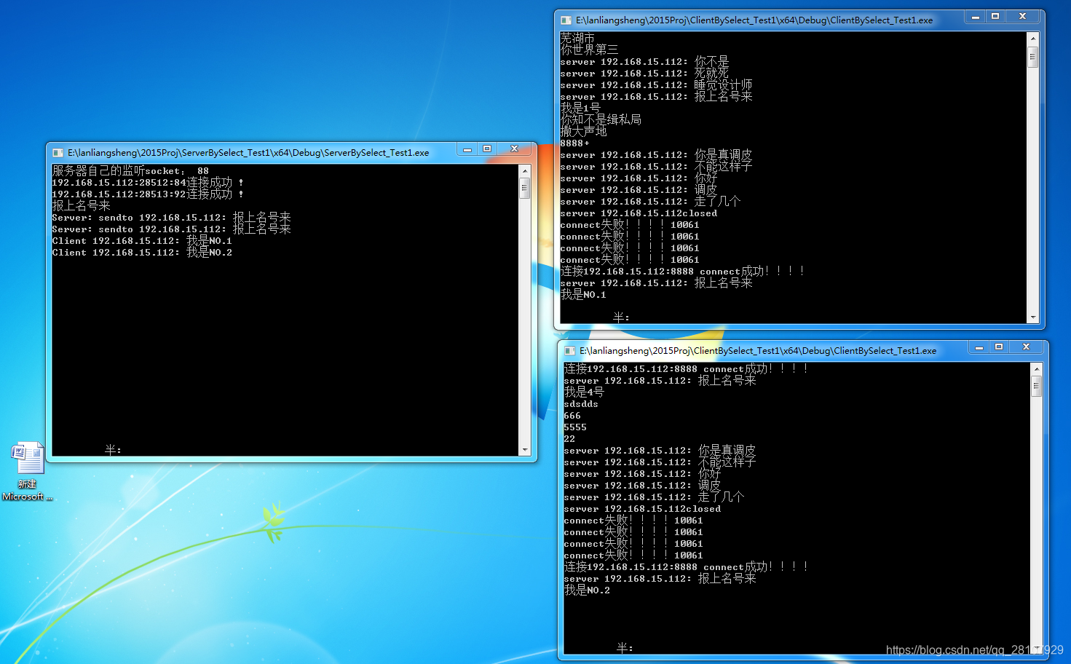Click 'sdsdds' line in lower client console

581,404
